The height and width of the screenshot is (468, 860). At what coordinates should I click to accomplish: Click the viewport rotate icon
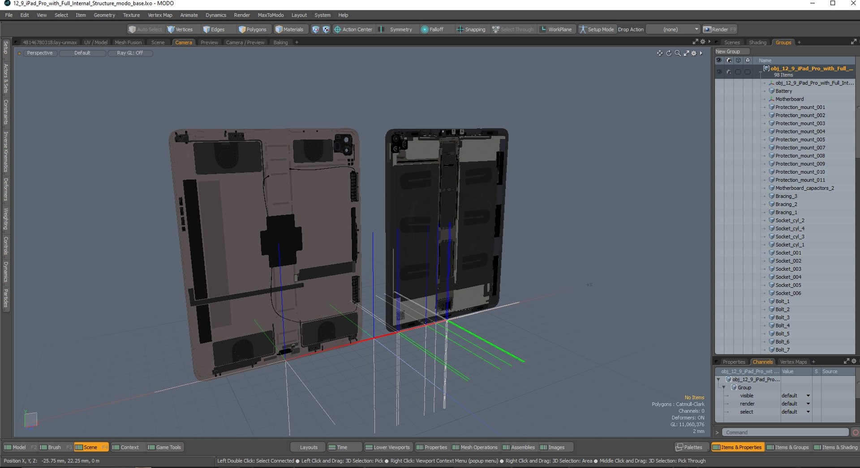[669, 53]
